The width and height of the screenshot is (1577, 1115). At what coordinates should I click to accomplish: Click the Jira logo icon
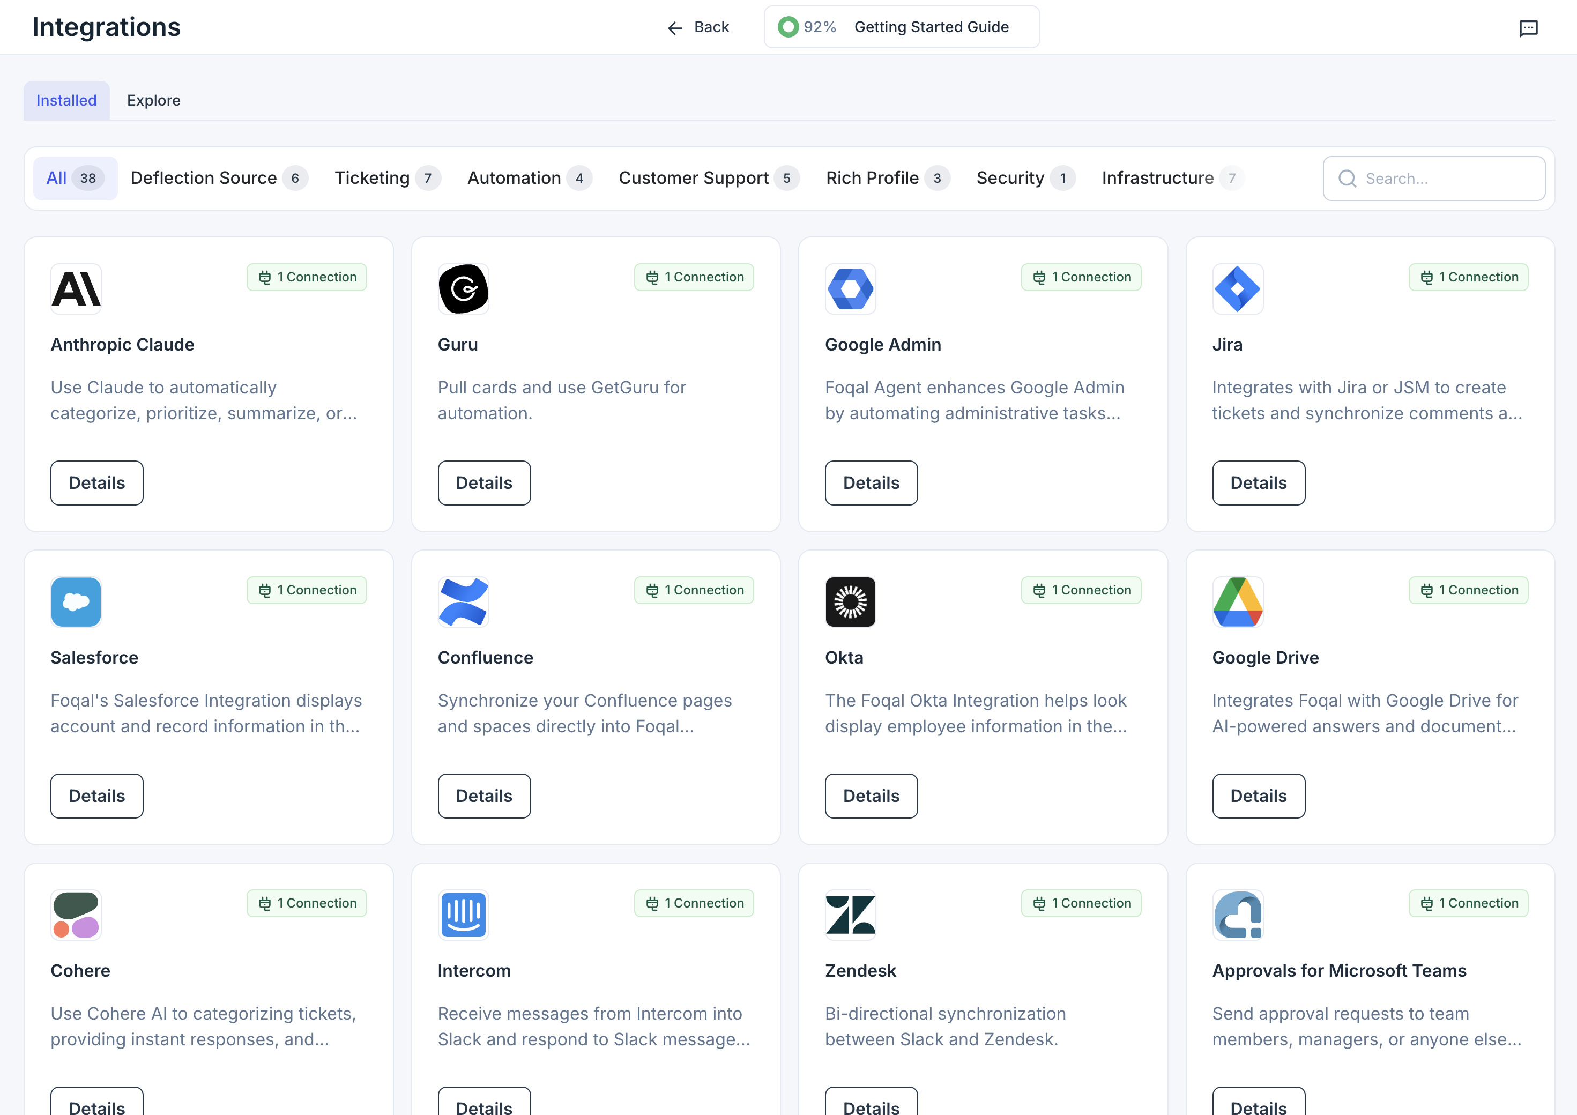1238,289
